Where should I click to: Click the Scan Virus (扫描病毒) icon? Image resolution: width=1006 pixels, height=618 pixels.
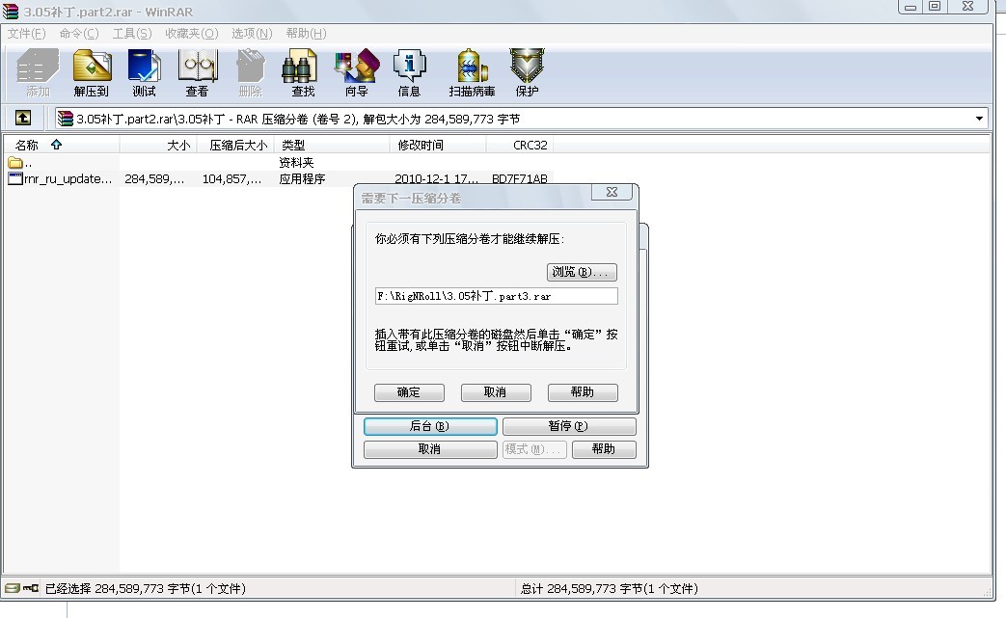click(473, 72)
